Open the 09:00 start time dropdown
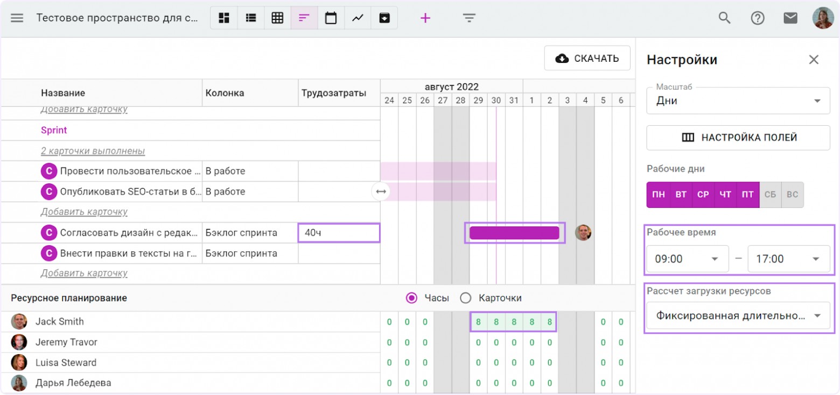This screenshot has width=840, height=395. [x=687, y=259]
